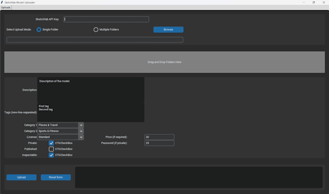The width and height of the screenshot is (329, 194).
Task: Restore down the uploader window
Action: pyautogui.click(x=314, y=2)
